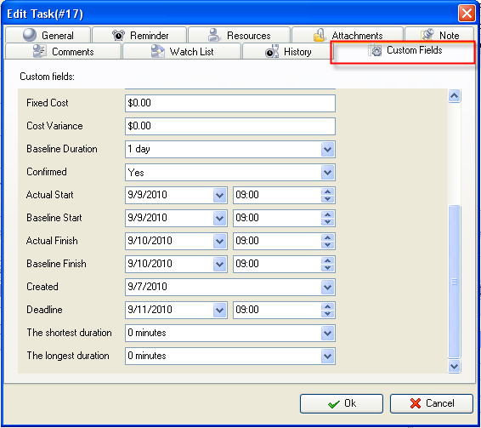Decrease the Baseline Finish time

point(328,268)
